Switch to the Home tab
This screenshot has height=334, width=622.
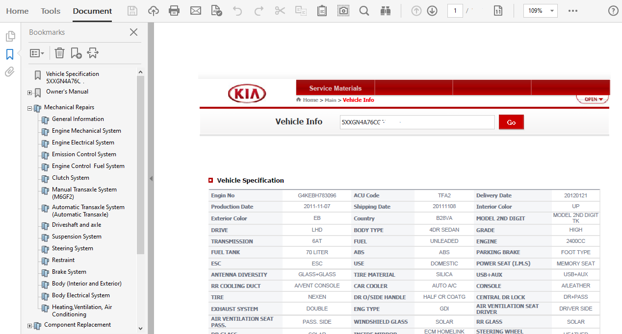(x=17, y=11)
